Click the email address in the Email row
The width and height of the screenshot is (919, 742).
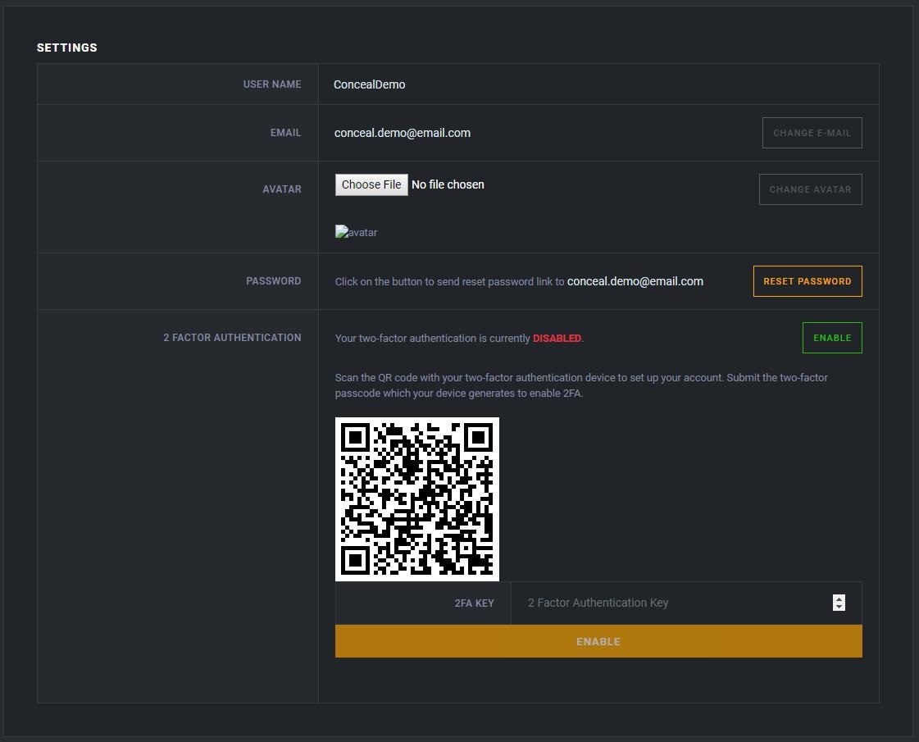(x=402, y=133)
